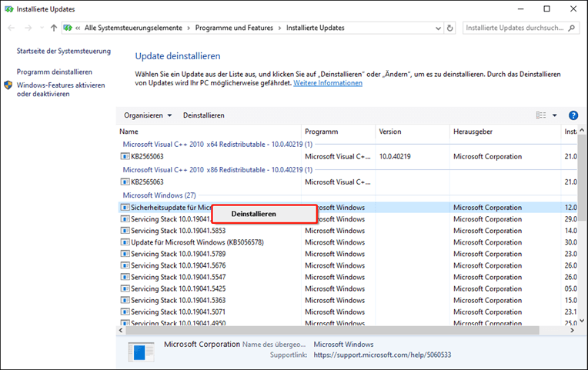Follow the Weitere Informationen link
The height and width of the screenshot is (370, 588).
[328, 83]
